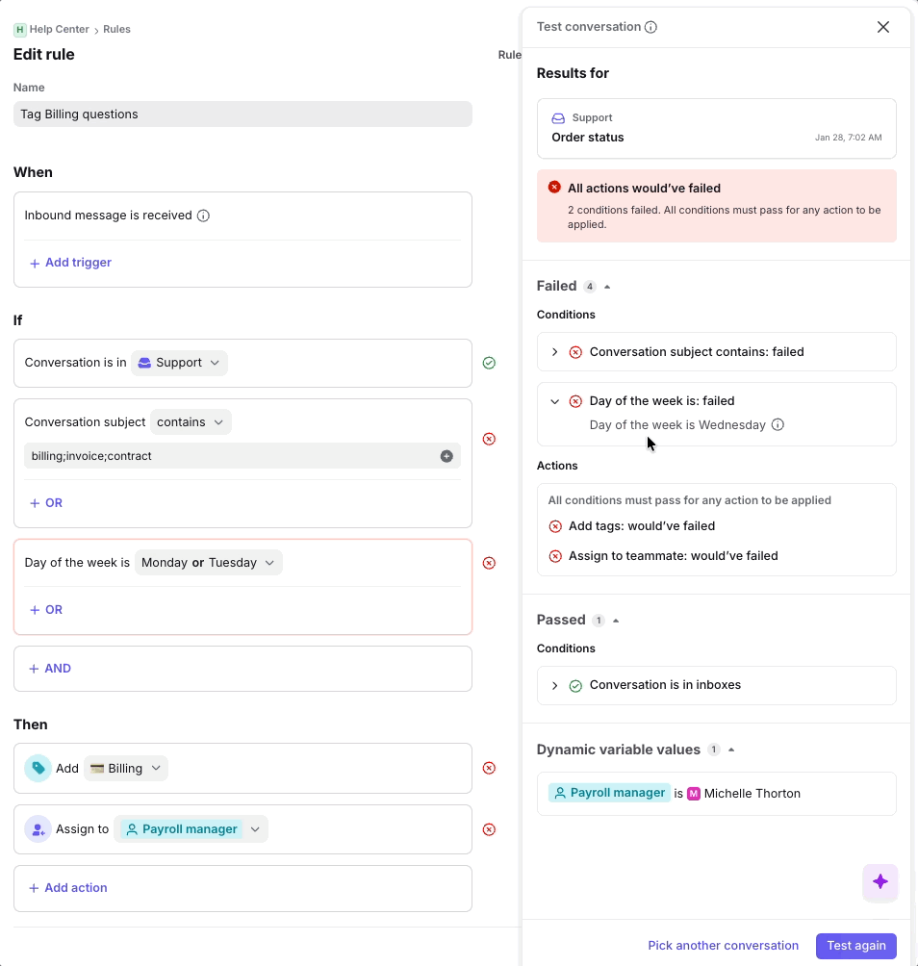Click Add trigger
The image size is (918, 966).
70,263
